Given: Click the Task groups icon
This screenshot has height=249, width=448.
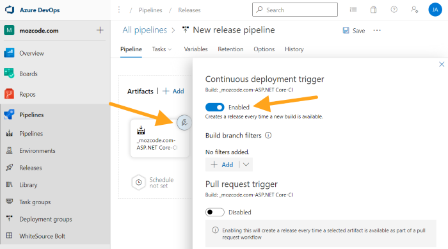Looking at the screenshot, I should coord(10,202).
